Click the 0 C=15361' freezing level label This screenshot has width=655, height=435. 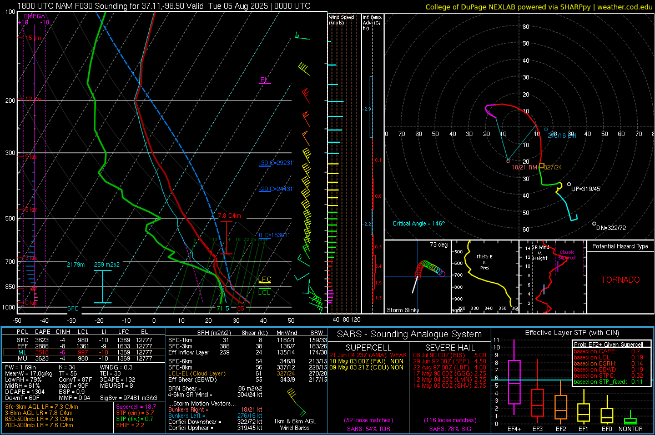click(x=273, y=235)
